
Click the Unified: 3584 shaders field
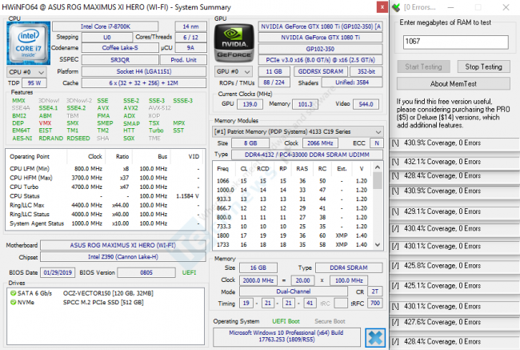pos(352,82)
